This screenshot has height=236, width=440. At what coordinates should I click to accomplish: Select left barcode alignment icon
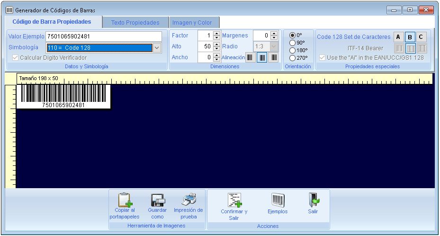click(250, 57)
